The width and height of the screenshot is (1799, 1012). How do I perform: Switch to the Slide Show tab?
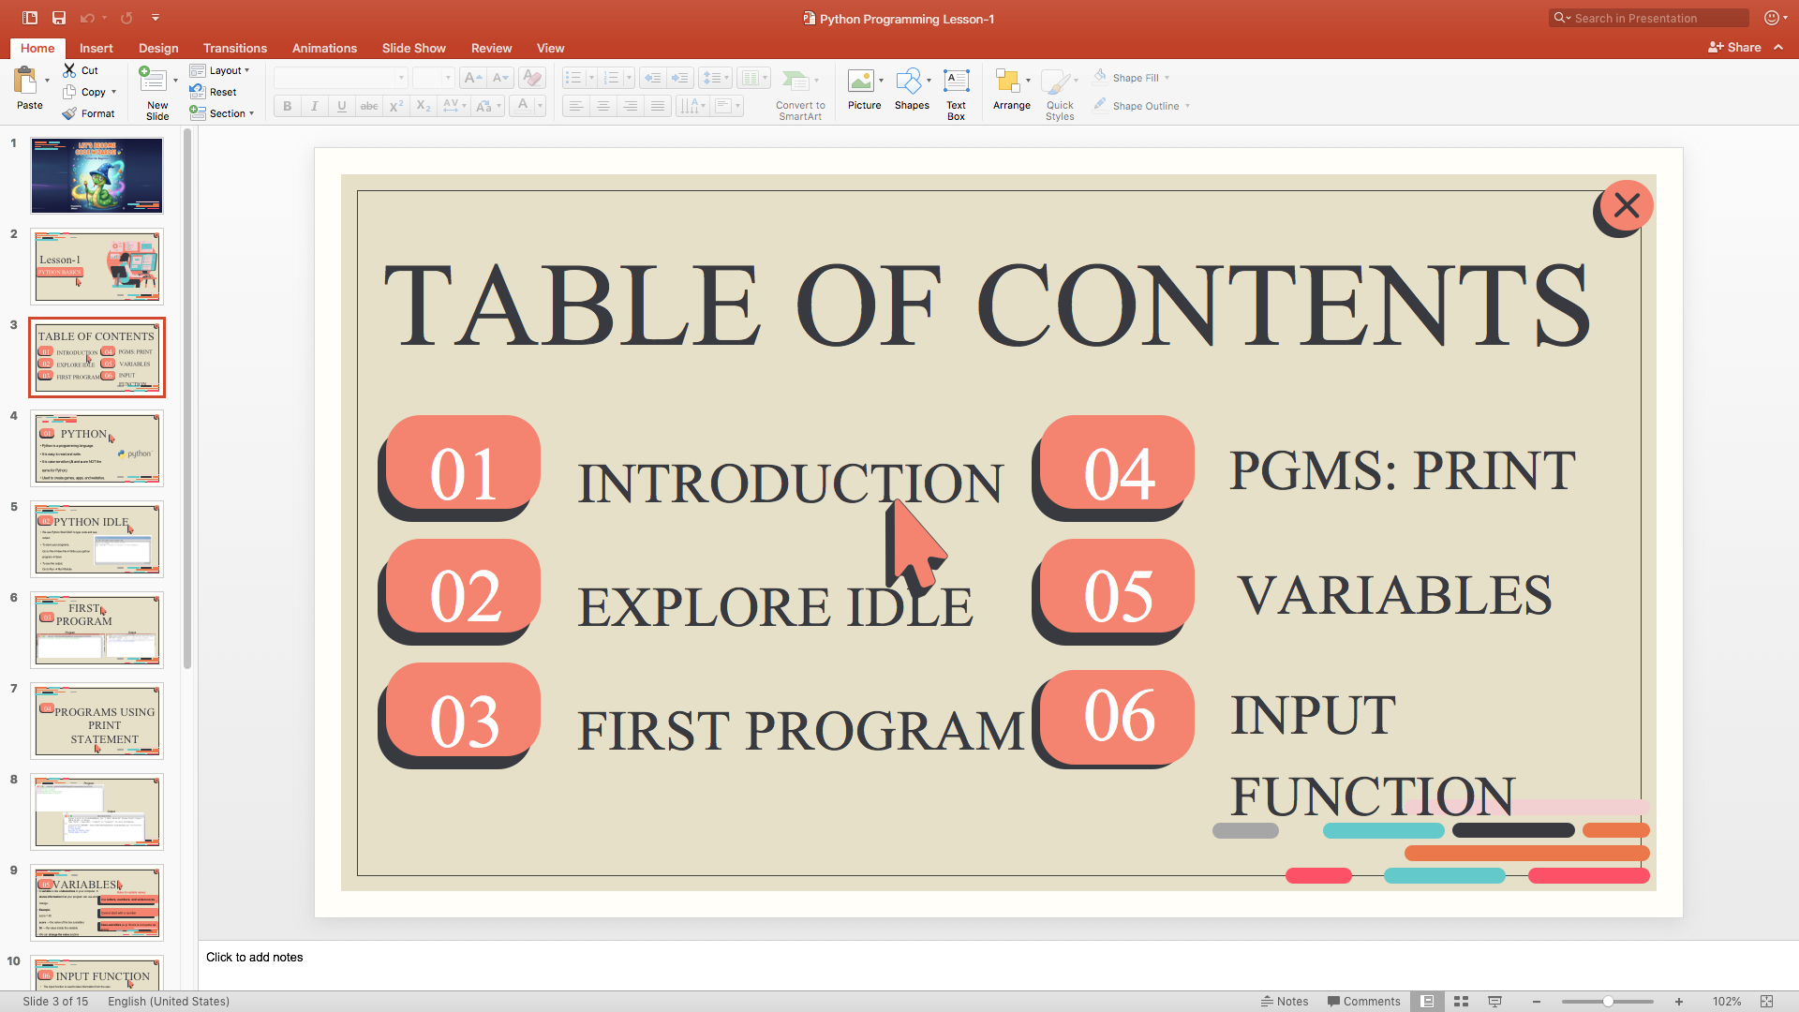point(413,48)
